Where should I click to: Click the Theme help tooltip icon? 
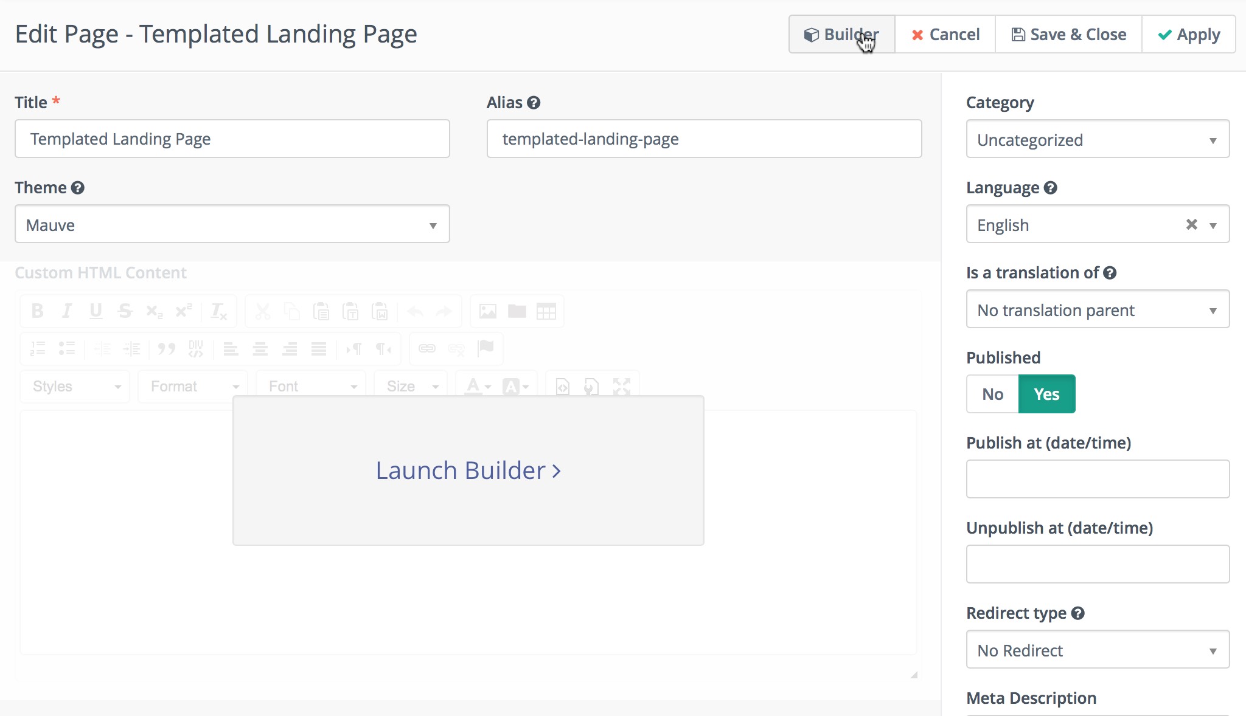(77, 188)
